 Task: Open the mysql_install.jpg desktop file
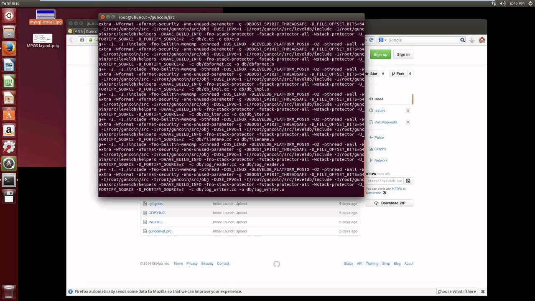(46, 17)
